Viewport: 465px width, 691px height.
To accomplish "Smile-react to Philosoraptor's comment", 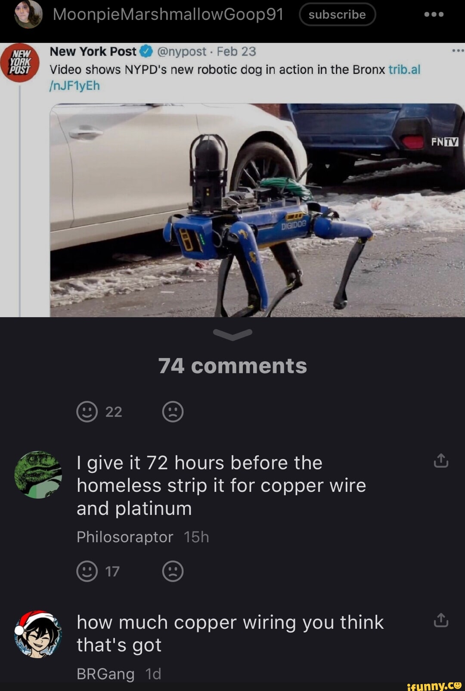I will coord(87,571).
